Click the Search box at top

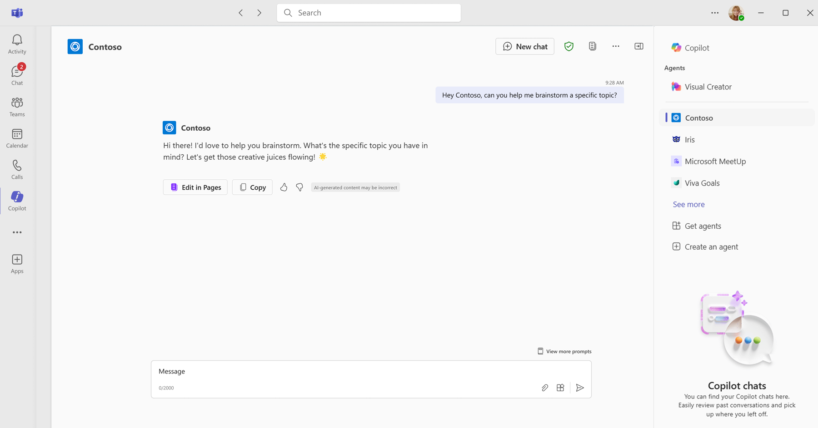369,13
